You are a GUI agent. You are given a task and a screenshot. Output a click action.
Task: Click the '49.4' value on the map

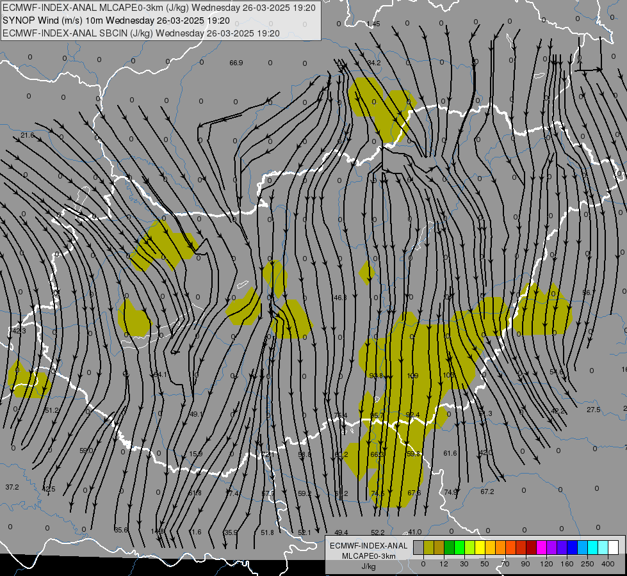coord(341,532)
